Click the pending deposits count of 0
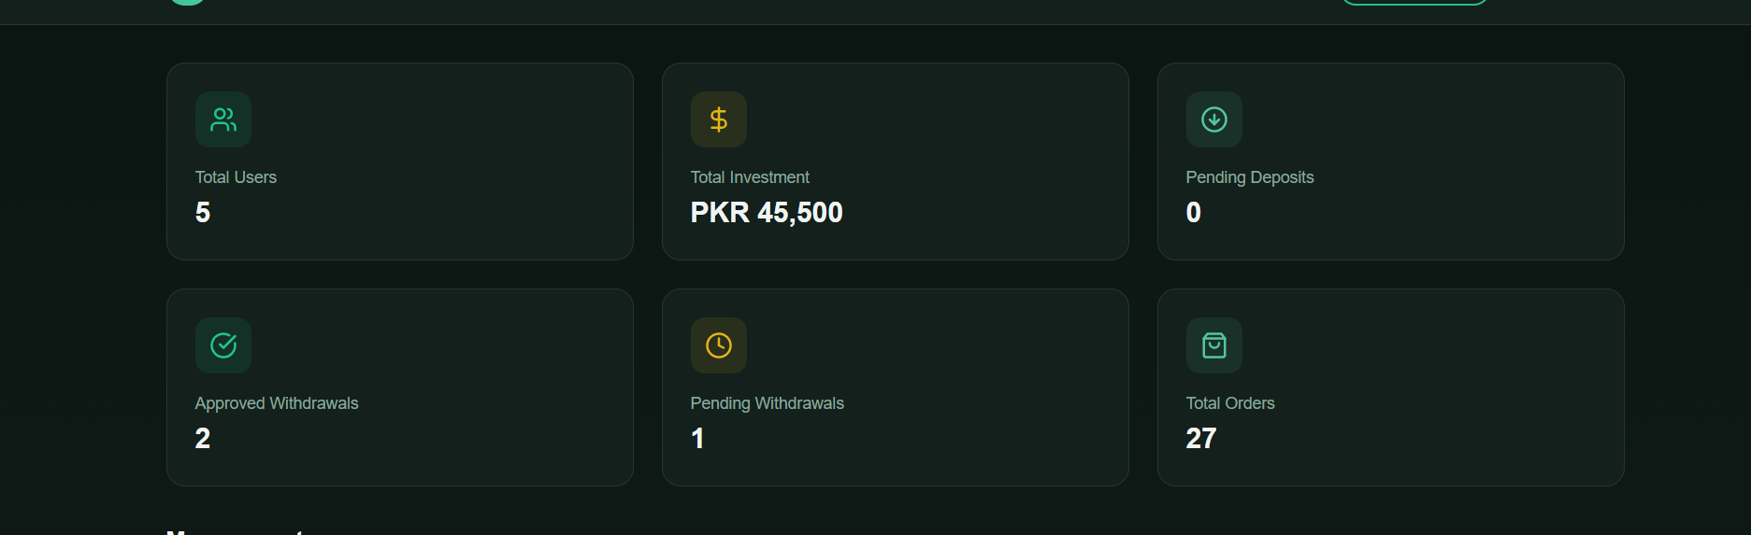This screenshot has width=1751, height=535. pyautogui.click(x=1194, y=213)
